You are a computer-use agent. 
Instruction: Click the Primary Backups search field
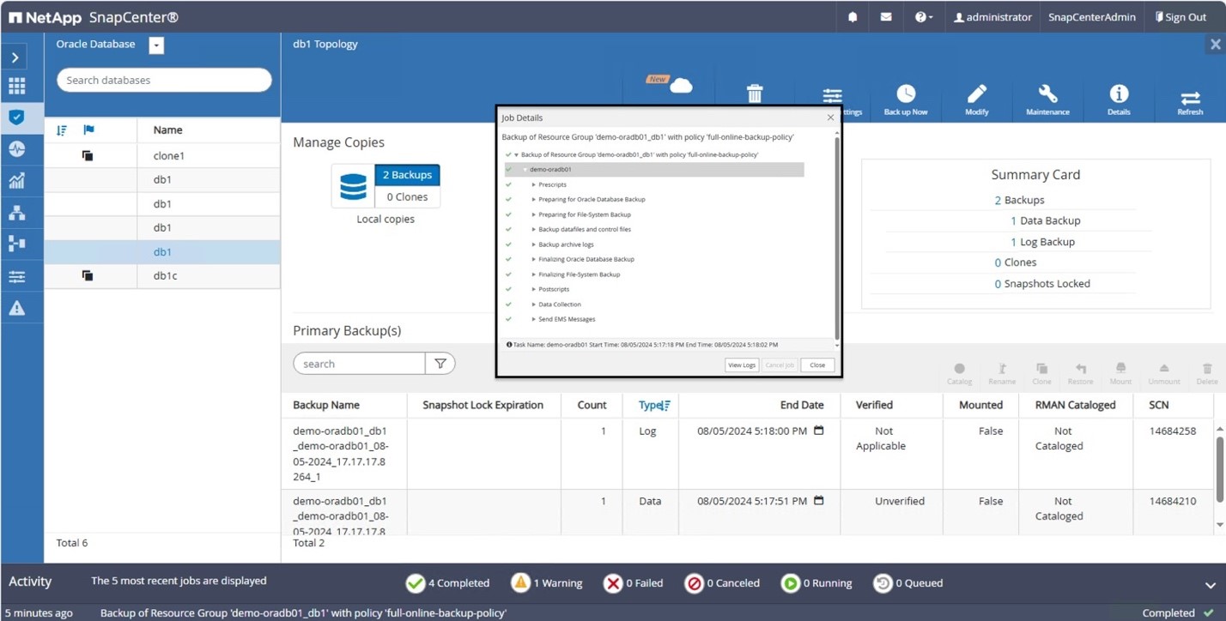[x=359, y=364]
